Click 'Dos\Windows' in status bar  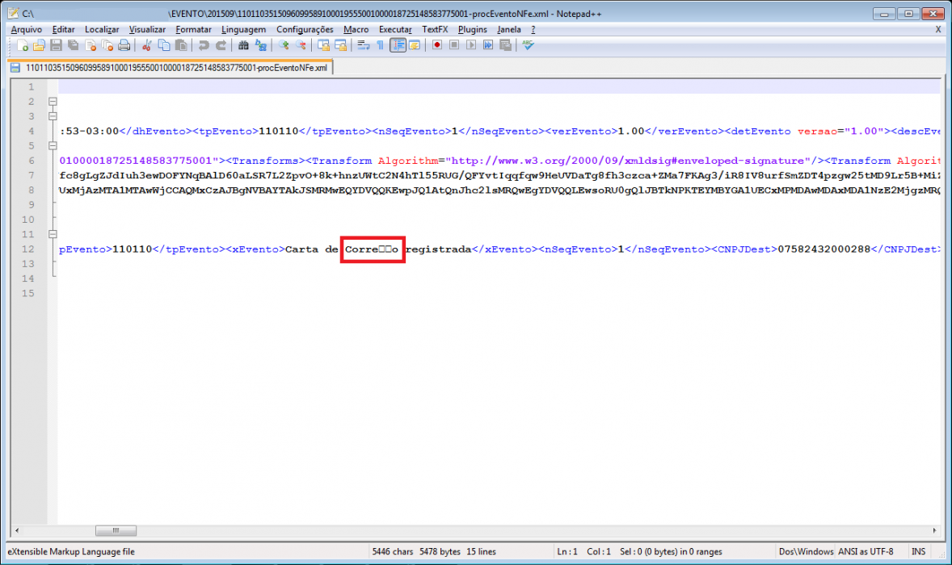[x=806, y=551]
